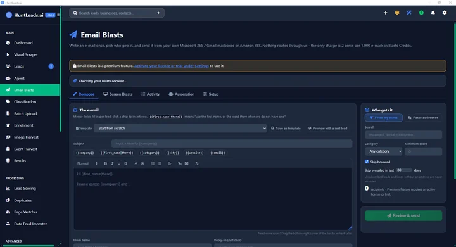This screenshot has height=247, width=456.
Task: Open the Template dropdown
Action: [x=180, y=129]
